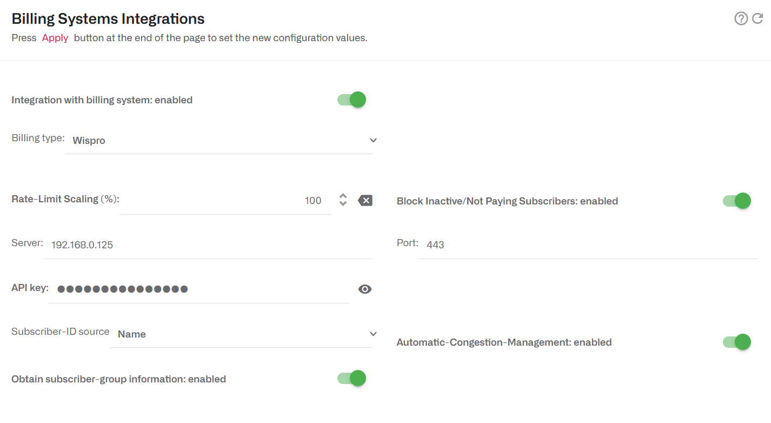Screen dimensions: 771x423
Task: Click the Obtain subscriber-group information label
Action: (118, 379)
